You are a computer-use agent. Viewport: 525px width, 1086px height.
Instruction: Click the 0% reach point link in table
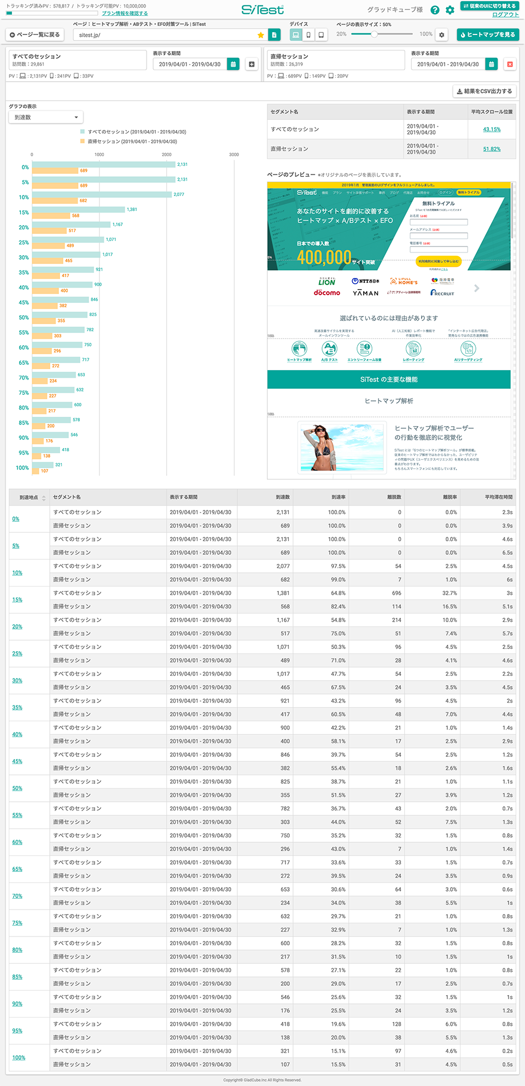(x=16, y=519)
